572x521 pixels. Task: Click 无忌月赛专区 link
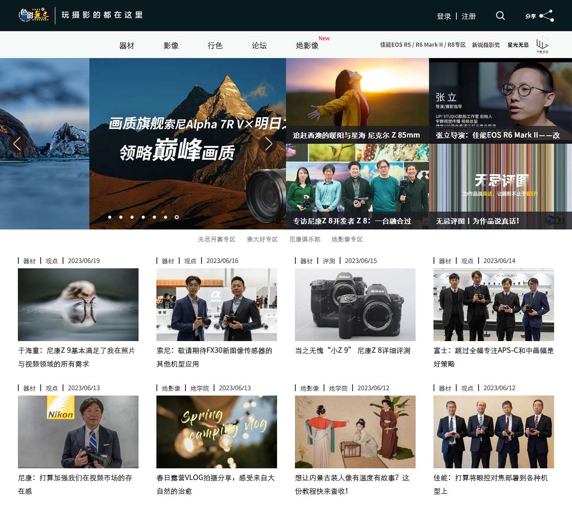click(x=217, y=239)
